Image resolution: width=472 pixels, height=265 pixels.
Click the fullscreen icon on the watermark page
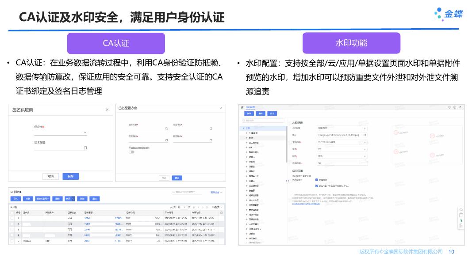pyautogui.click(x=460, y=107)
